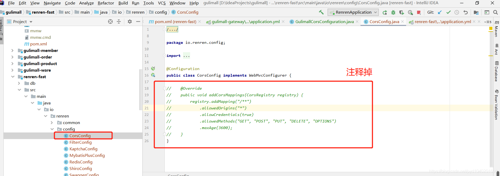Collapse the config package
500x176 pixels.
pos(52,129)
